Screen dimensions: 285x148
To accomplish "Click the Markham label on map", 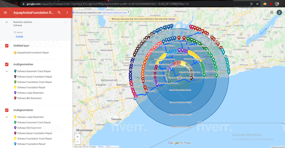I will [122, 85].
